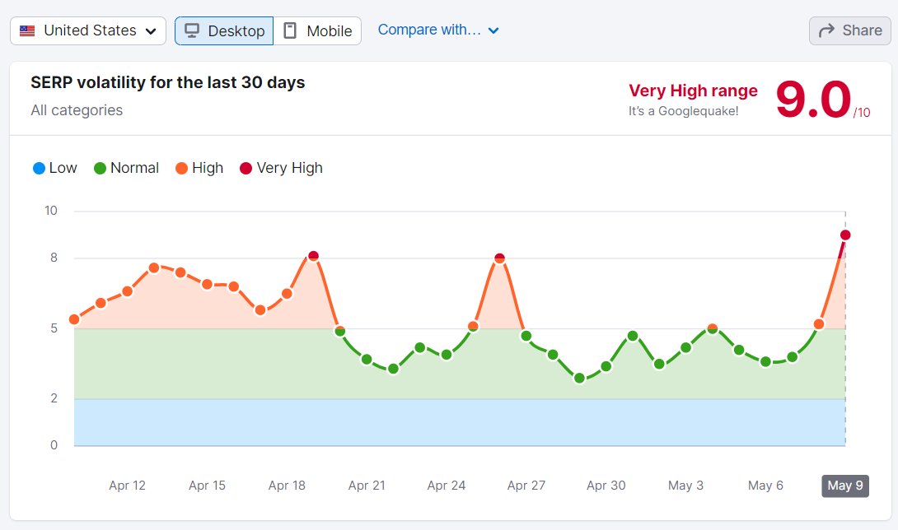Open the United States country dropdown
This screenshot has width=898, height=530.
click(87, 30)
